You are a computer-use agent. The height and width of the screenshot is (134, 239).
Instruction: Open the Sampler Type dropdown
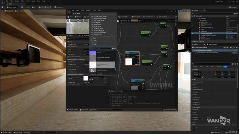pos(89,82)
